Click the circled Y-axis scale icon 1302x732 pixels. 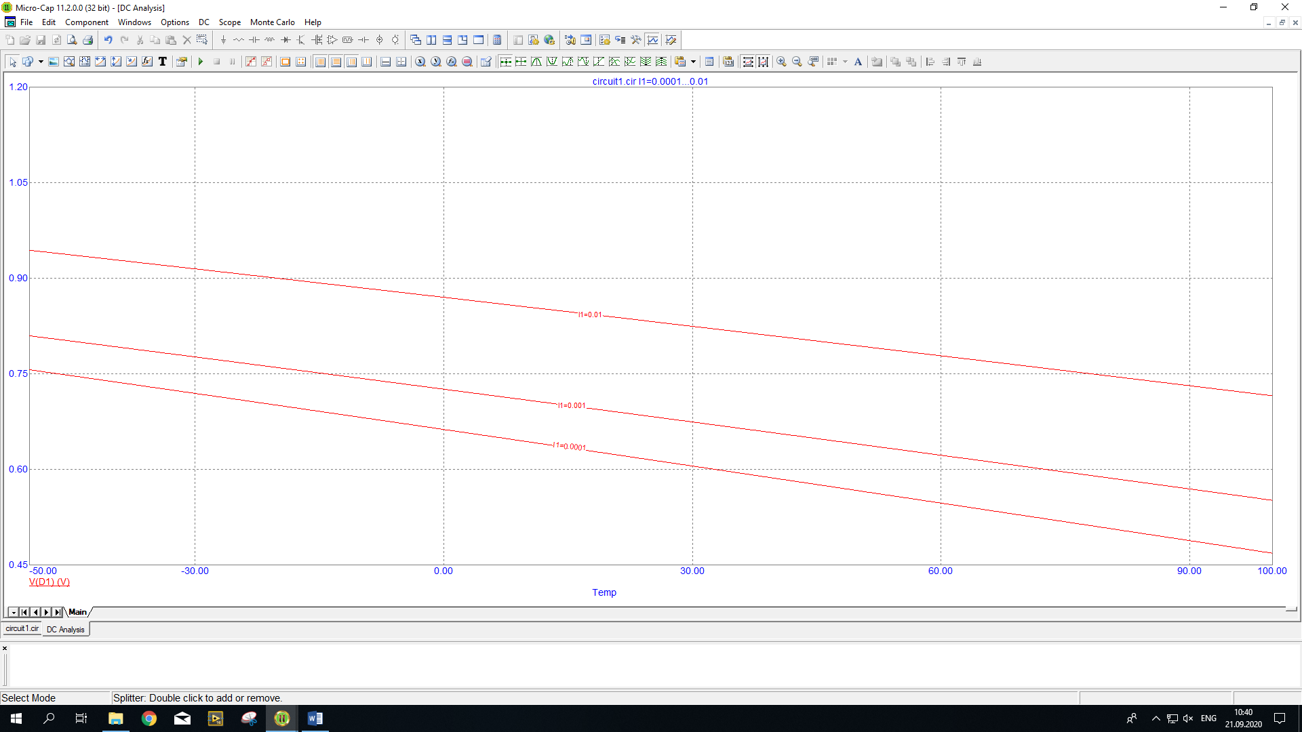click(x=436, y=62)
